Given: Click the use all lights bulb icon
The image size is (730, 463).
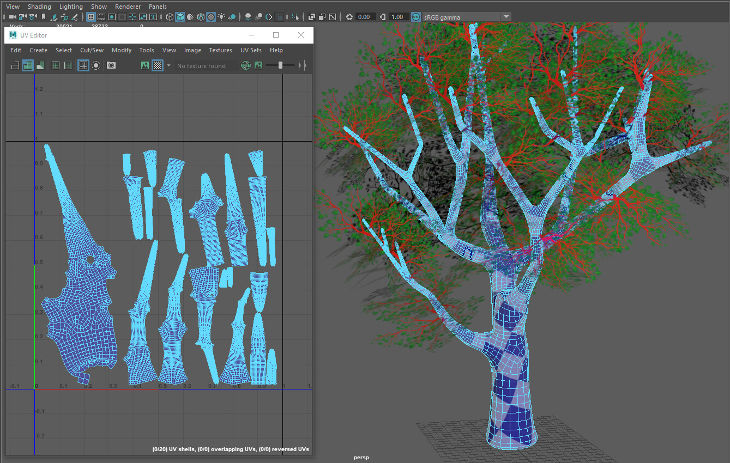Looking at the screenshot, I should (x=221, y=17).
